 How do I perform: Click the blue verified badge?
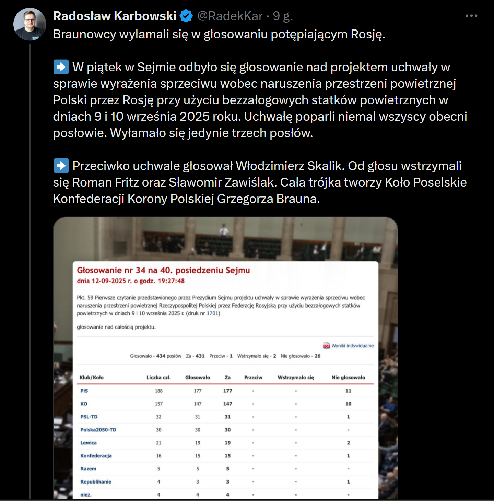(x=186, y=16)
